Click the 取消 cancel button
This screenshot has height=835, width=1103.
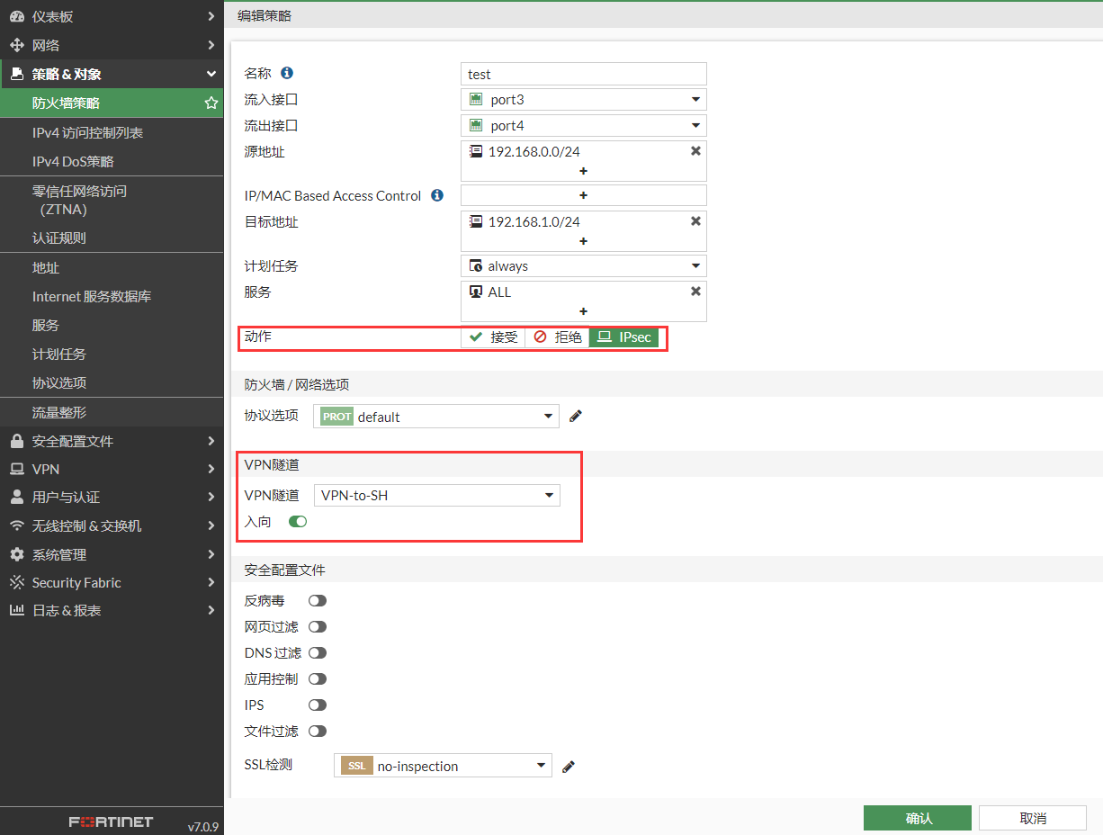coord(1033,818)
